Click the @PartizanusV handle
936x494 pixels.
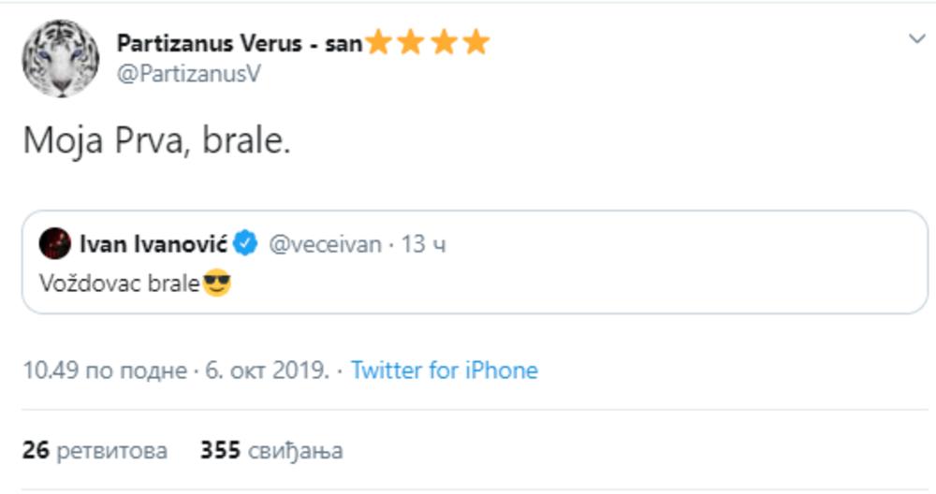pos(187,75)
